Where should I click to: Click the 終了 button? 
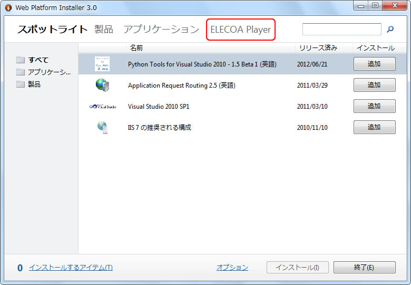coord(364,268)
